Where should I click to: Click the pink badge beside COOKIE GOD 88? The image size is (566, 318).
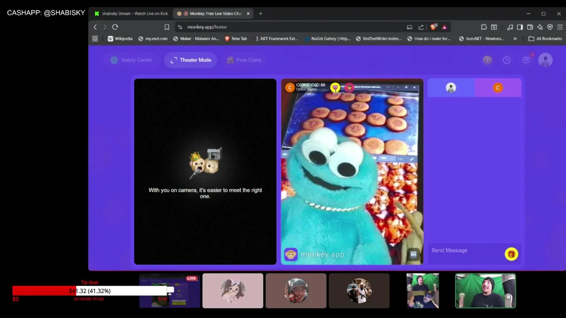click(x=349, y=87)
